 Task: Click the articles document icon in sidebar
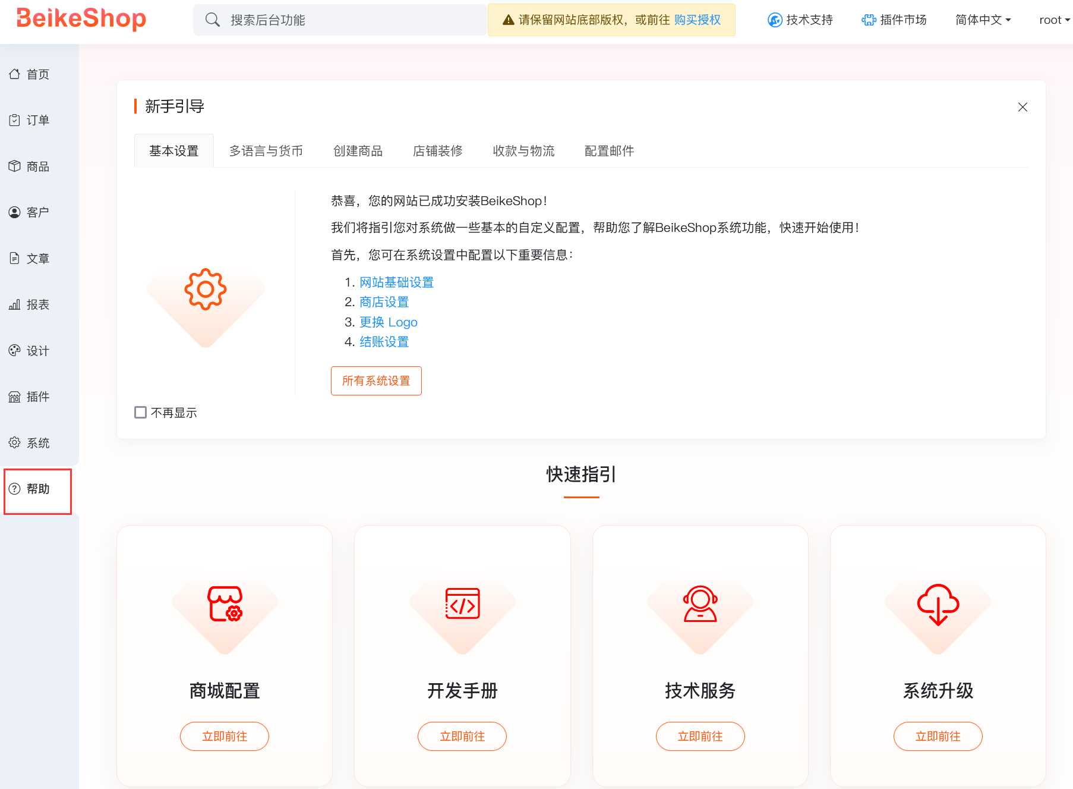coord(15,258)
